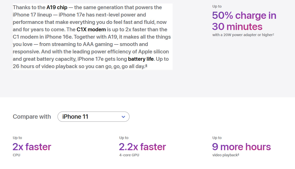The width and height of the screenshot is (295, 169).
Task: Expand the Compare with device list
Action: click(93, 117)
